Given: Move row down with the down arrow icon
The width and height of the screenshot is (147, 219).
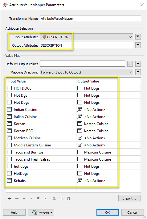Looking at the screenshot, I should [31, 198].
